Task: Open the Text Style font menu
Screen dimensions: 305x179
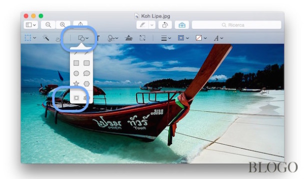Action: (218, 38)
